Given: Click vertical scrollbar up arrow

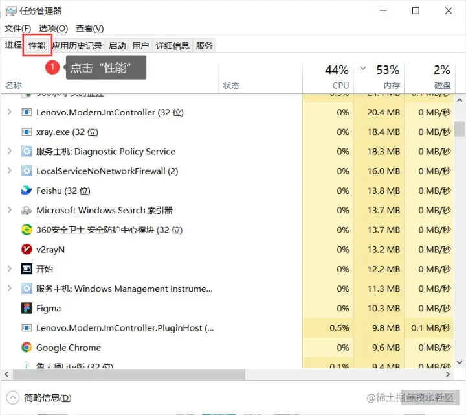Looking at the screenshot, I should 460,101.
